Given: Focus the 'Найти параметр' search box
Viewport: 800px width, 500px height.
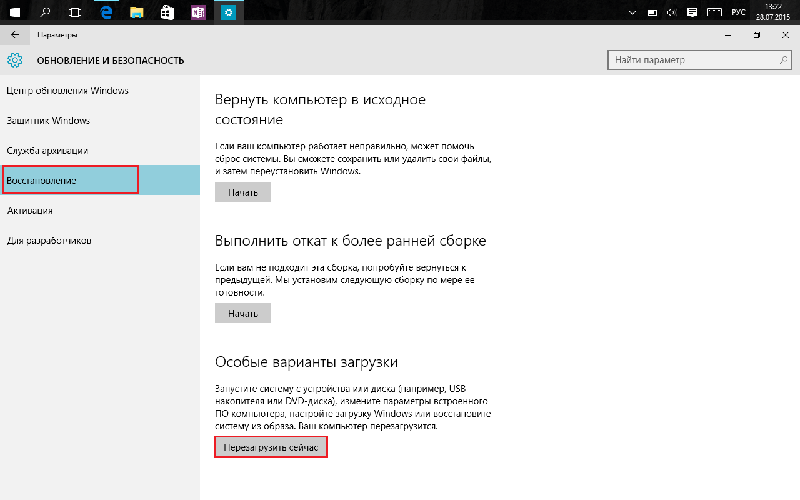Looking at the screenshot, I should tap(700, 60).
